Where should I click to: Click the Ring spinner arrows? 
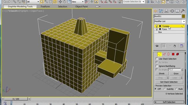point(168,78)
